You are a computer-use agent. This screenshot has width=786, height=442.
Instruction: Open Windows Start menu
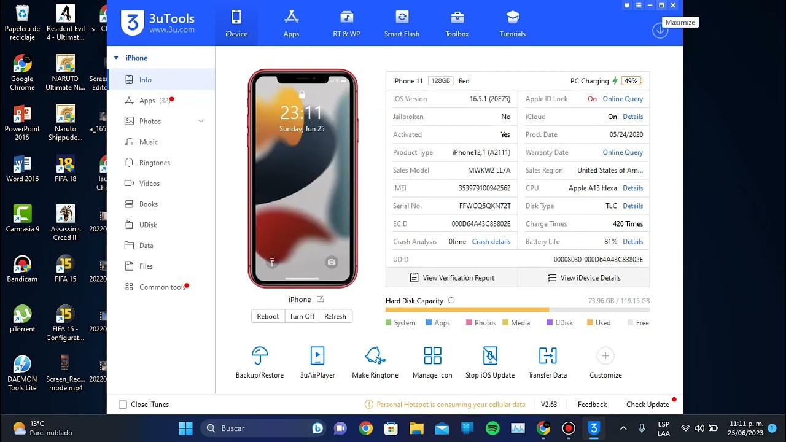tap(185, 428)
